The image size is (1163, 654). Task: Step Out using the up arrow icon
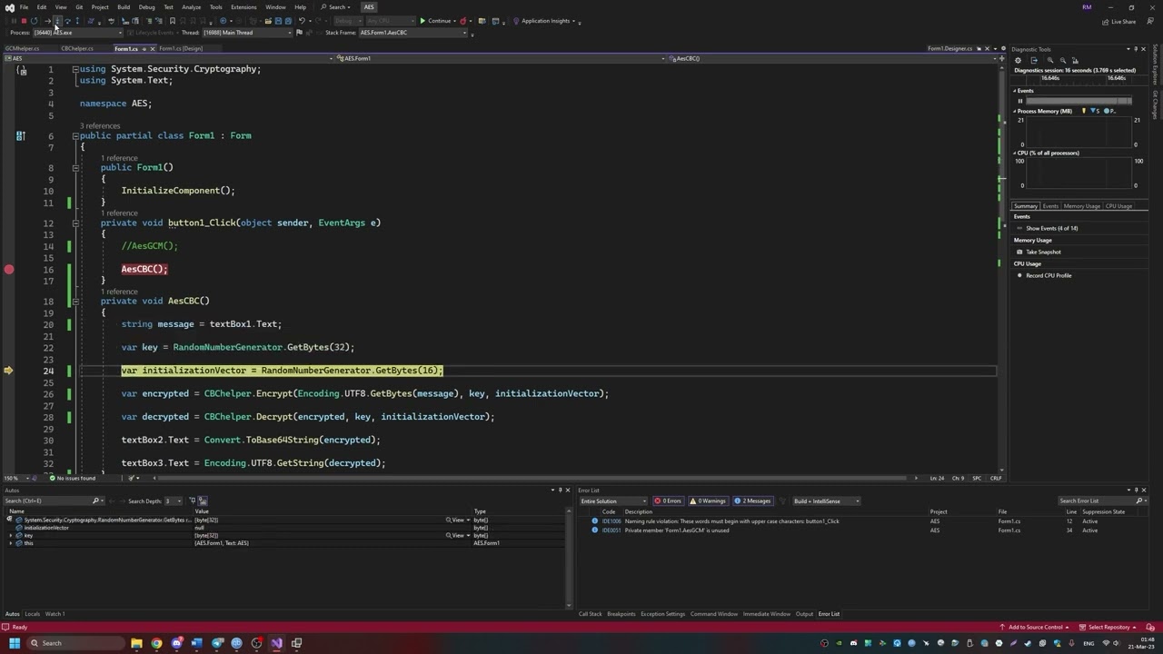point(77,21)
